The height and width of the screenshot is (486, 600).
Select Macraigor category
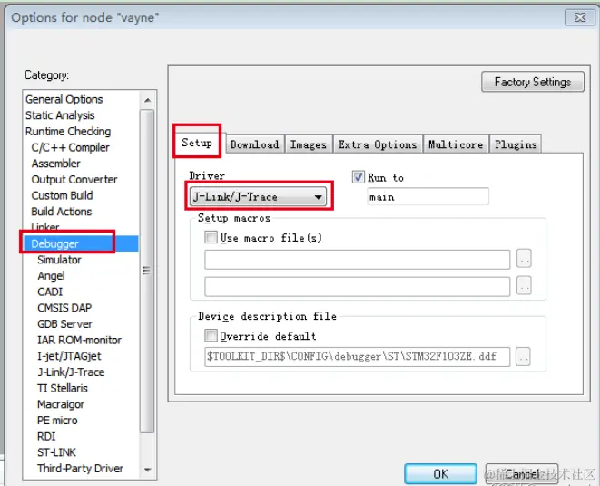coord(61,405)
